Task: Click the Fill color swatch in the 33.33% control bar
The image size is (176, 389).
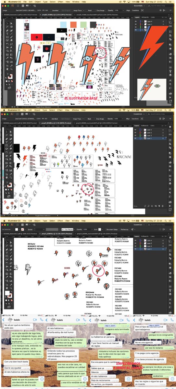Action: coord(17,229)
